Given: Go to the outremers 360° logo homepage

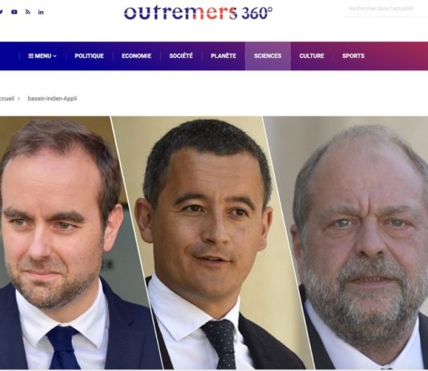Looking at the screenshot, I should tap(198, 13).
